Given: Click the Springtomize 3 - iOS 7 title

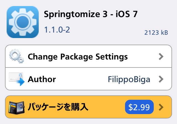Looking at the screenshot, I should pyautogui.click(x=91, y=14).
